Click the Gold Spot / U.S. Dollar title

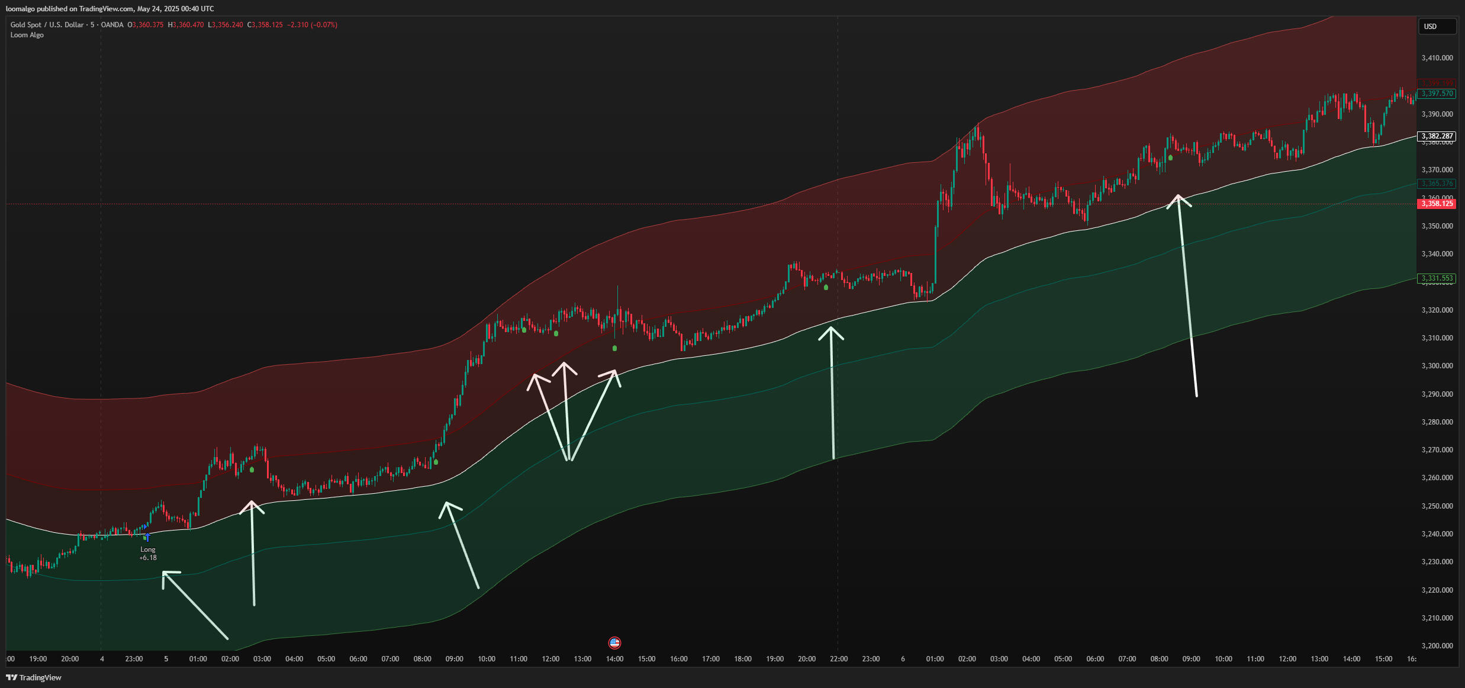pyautogui.click(x=47, y=25)
